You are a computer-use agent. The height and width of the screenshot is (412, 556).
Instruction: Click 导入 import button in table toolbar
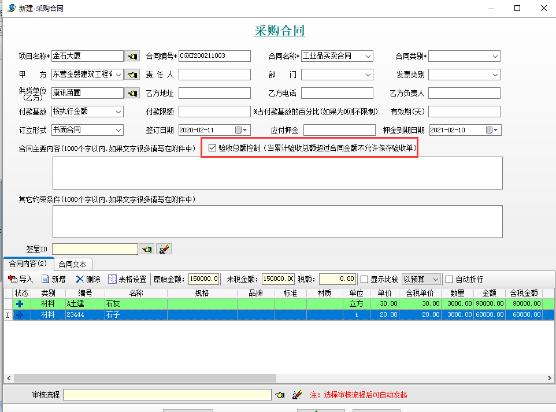click(x=21, y=279)
